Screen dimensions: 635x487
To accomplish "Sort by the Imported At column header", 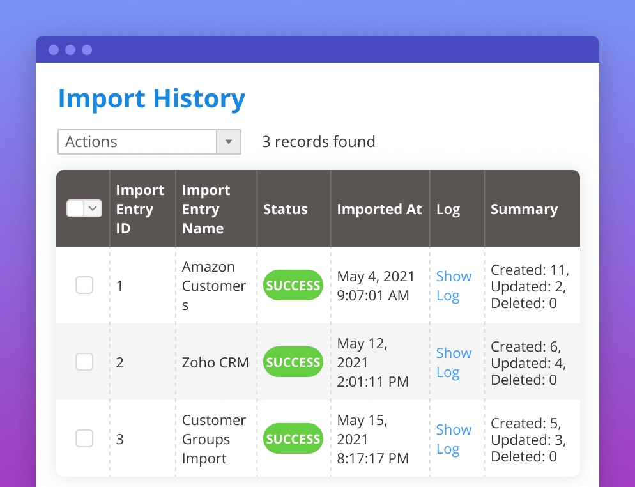I will click(379, 208).
